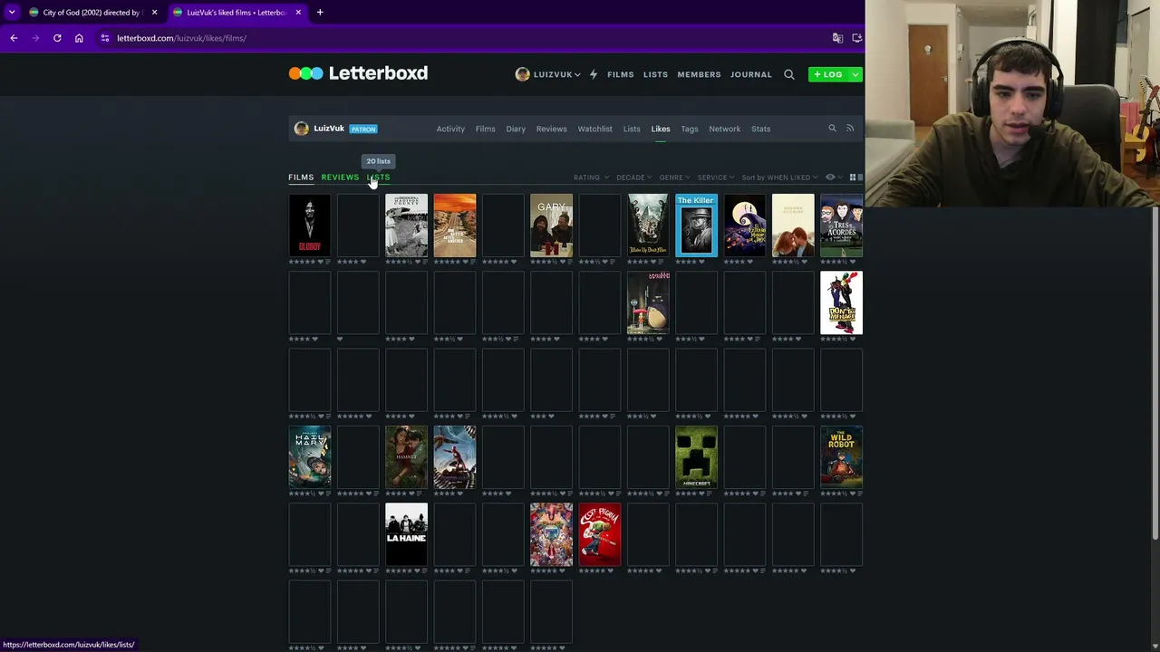This screenshot has width=1160, height=652.
Task: Open the Minecraft creeper film poster
Action: 696,457
